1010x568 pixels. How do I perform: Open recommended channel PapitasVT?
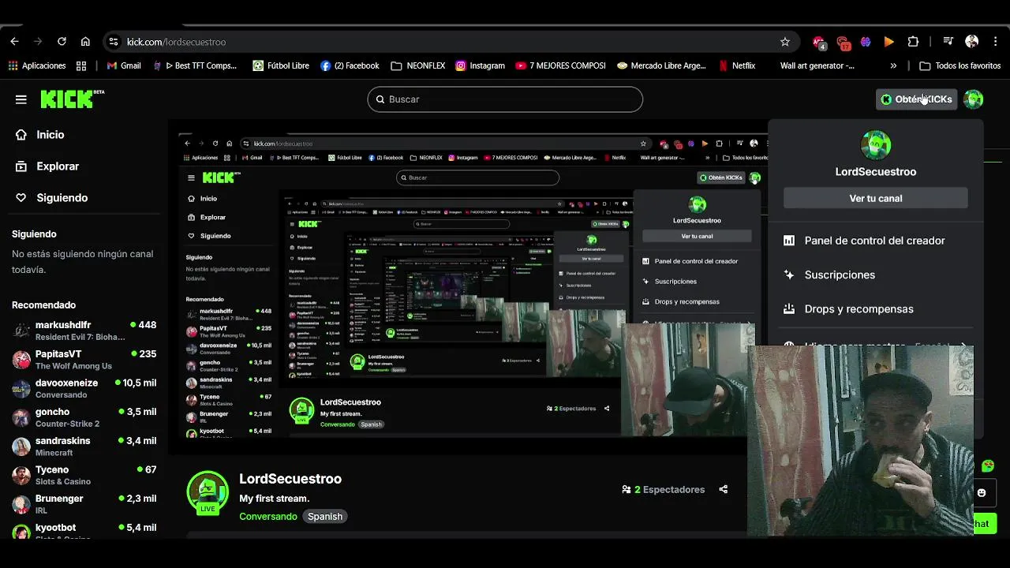pyautogui.click(x=84, y=360)
